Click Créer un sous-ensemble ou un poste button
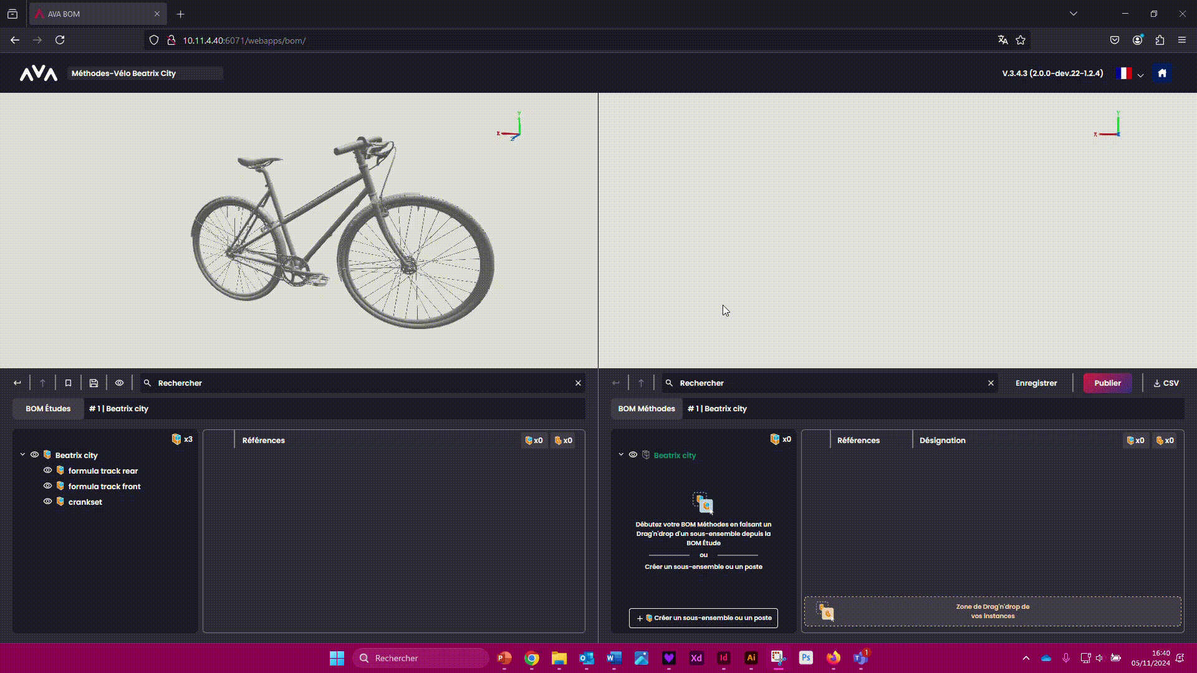Viewport: 1197px width, 673px height. click(x=703, y=618)
